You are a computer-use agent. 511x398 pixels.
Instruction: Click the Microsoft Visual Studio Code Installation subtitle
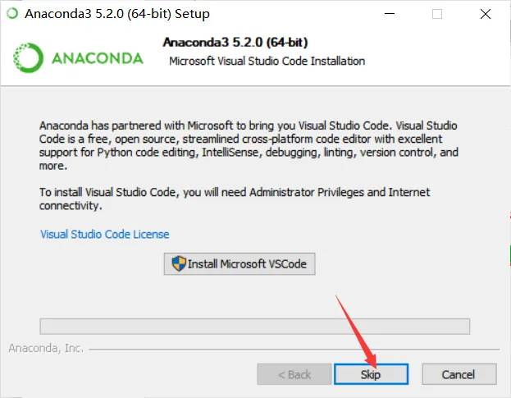[x=267, y=61]
